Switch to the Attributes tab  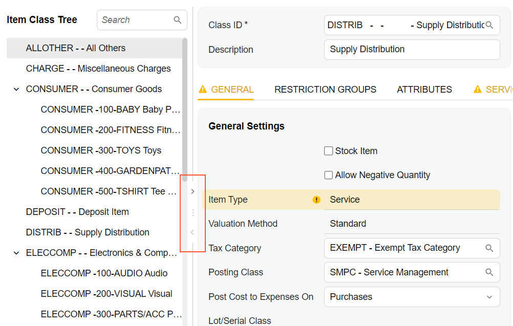[x=424, y=90]
